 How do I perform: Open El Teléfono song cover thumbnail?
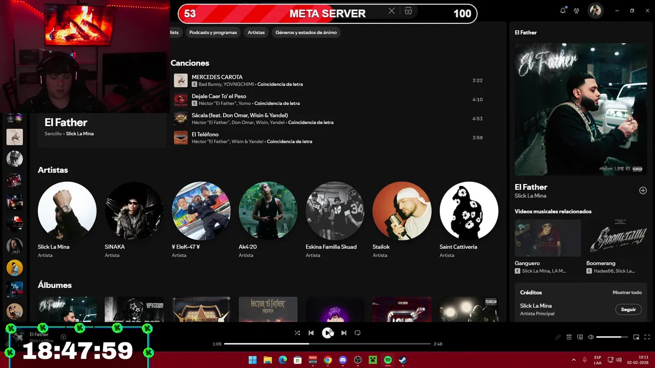tap(181, 137)
